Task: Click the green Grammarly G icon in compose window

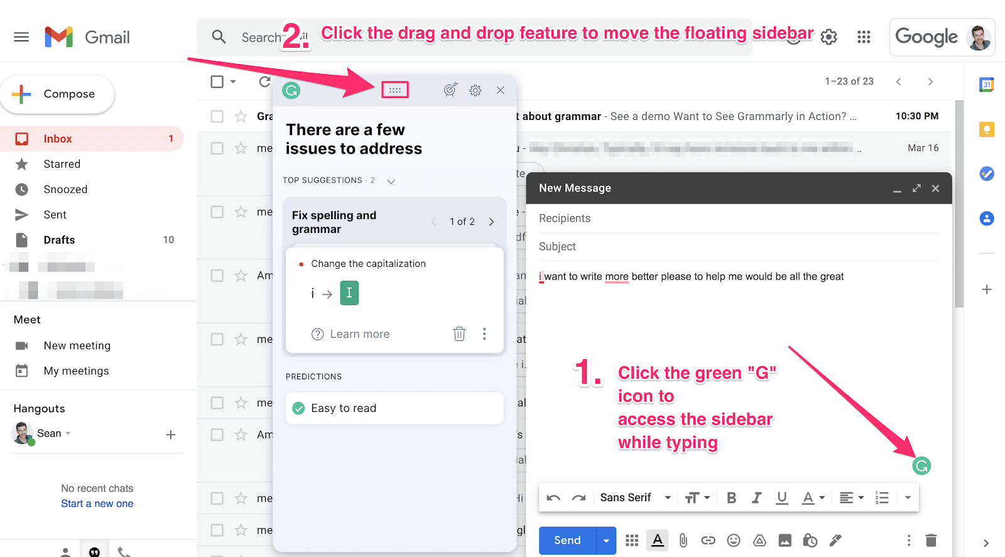Action: (x=921, y=466)
